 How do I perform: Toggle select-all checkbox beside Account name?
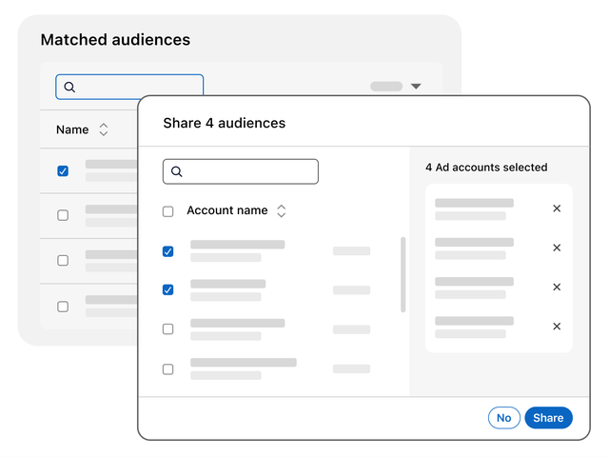click(x=167, y=211)
